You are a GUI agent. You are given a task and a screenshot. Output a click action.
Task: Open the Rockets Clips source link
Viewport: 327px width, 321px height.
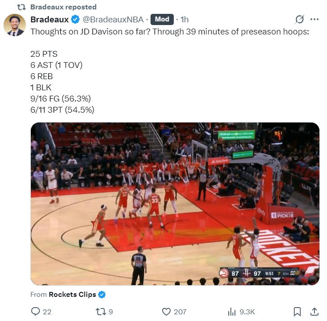tap(72, 295)
